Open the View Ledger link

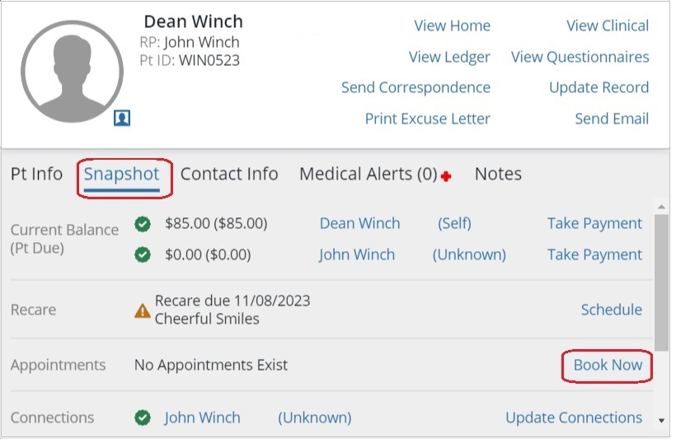point(449,57)
